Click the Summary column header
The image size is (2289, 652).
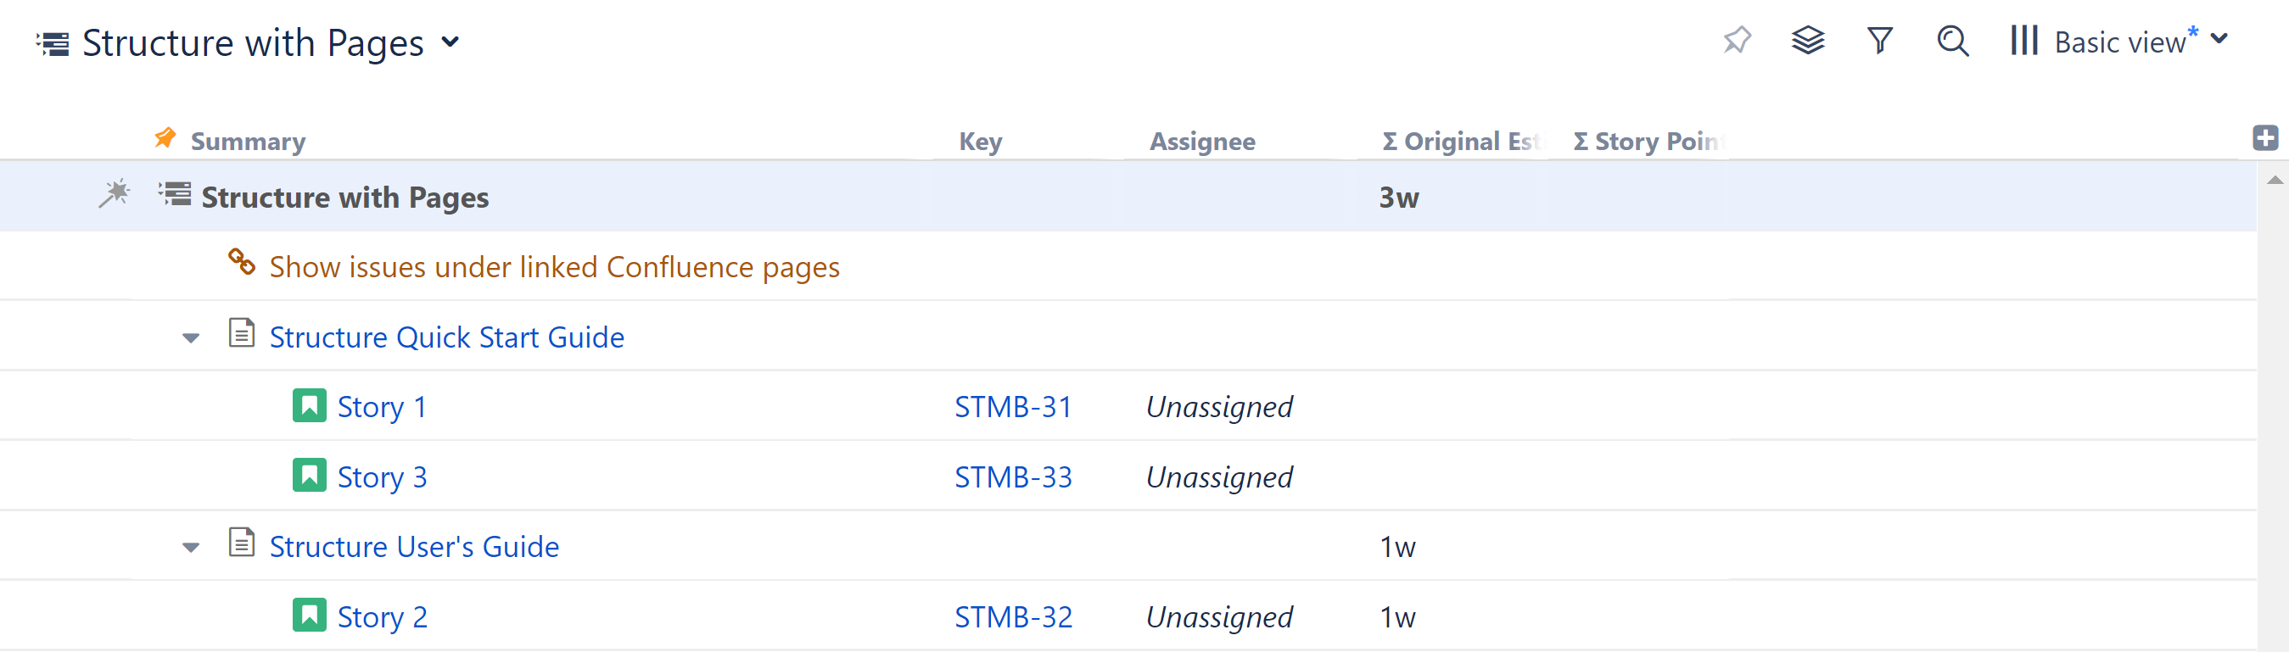[248, 141]
